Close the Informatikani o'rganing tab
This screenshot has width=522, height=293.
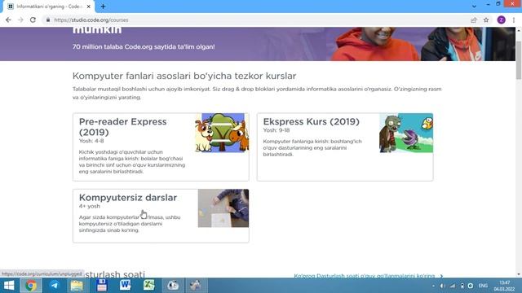tap(89, 7)
